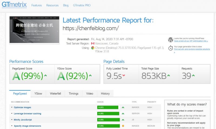Viewport: 216px width, 129px height.
Task: Click the PRIORITY column header
Action: (x=151, y=102)
